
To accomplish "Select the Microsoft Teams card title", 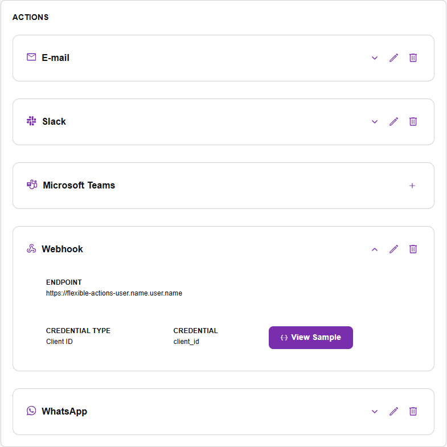I will coord(79,185).
